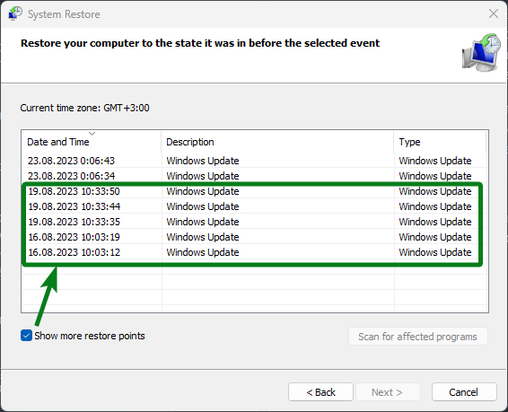
Task: Click the Type column header
Action: (440, 142)
